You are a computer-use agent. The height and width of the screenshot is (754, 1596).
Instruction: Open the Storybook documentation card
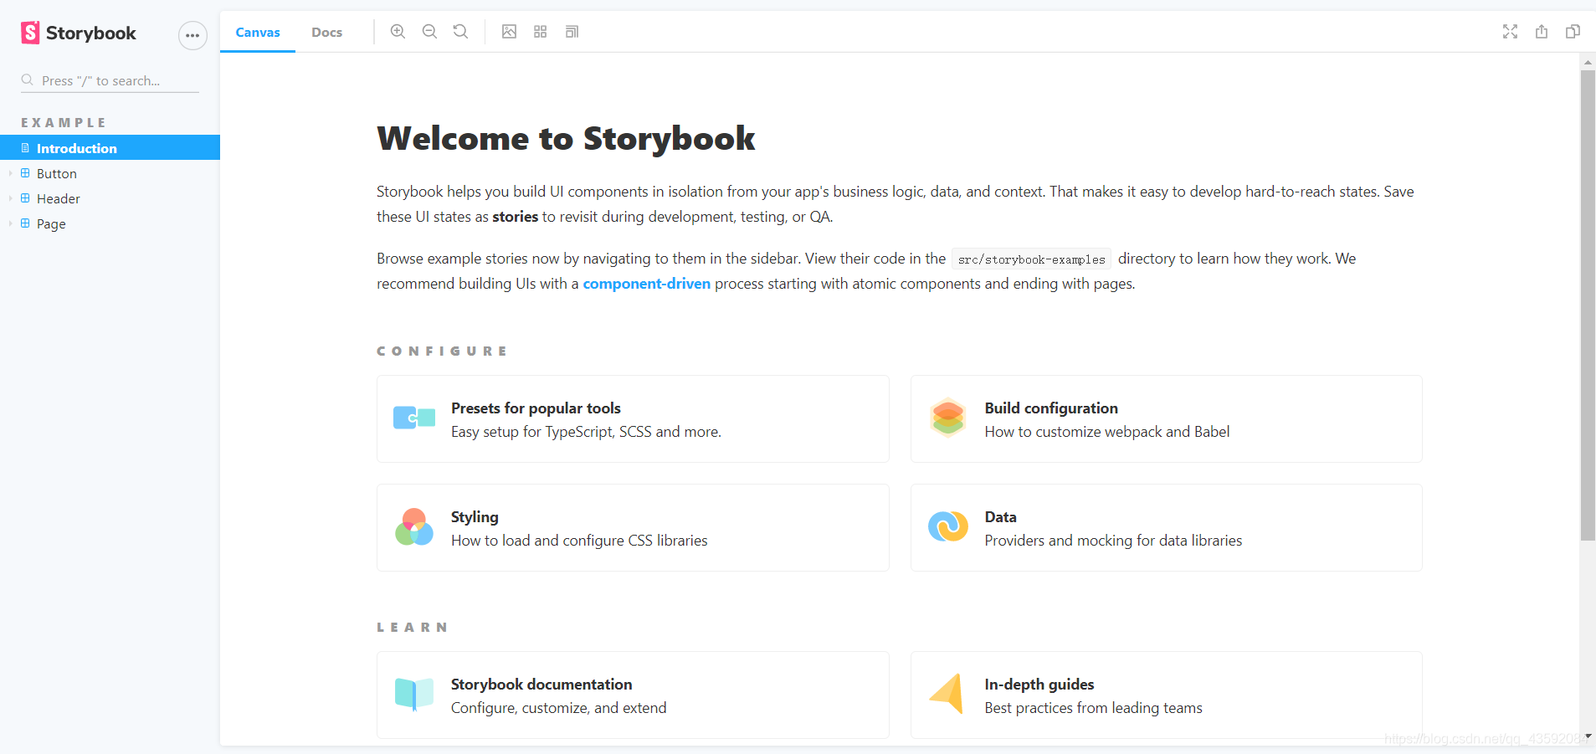(633, 695)
